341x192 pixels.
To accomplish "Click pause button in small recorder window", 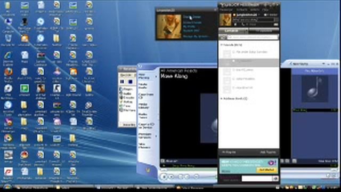I will 122,82.
